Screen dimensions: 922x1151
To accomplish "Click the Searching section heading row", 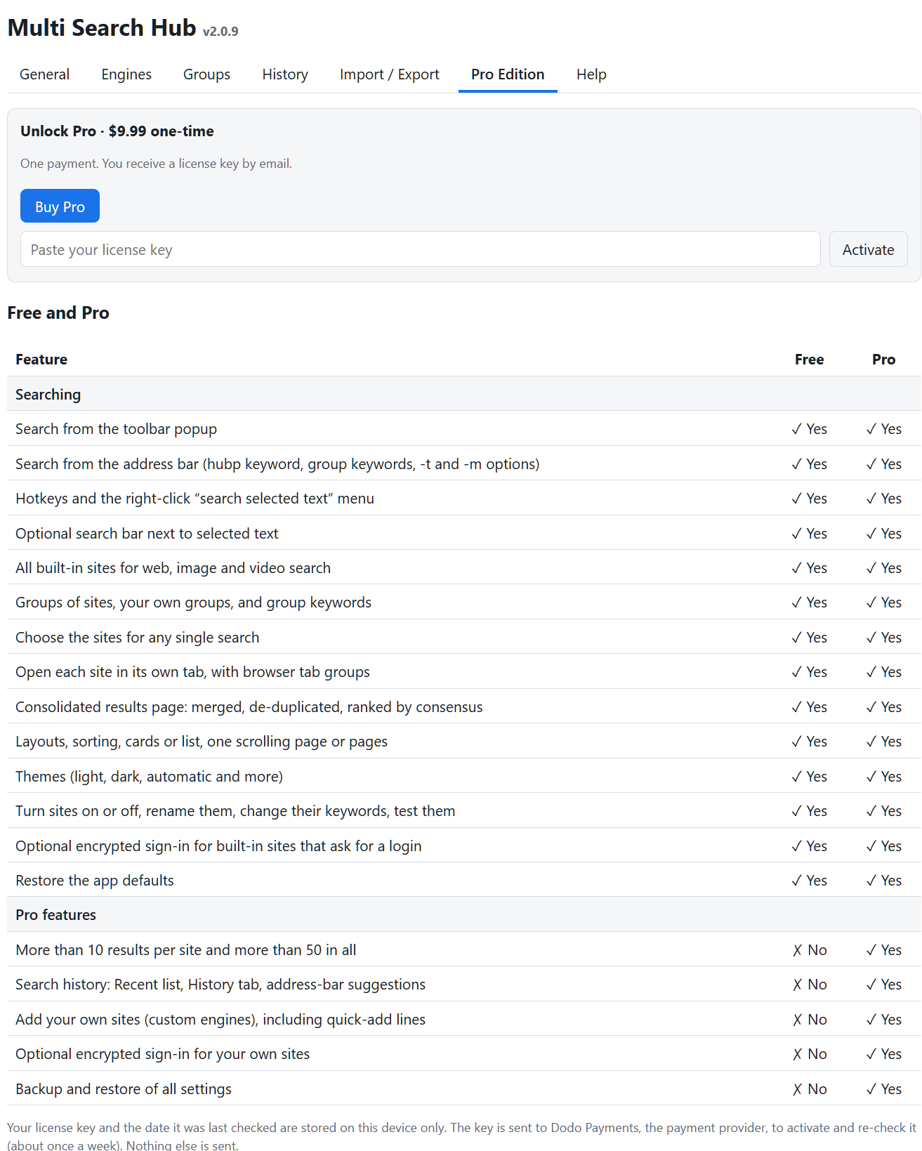I will tap(464, 394).
